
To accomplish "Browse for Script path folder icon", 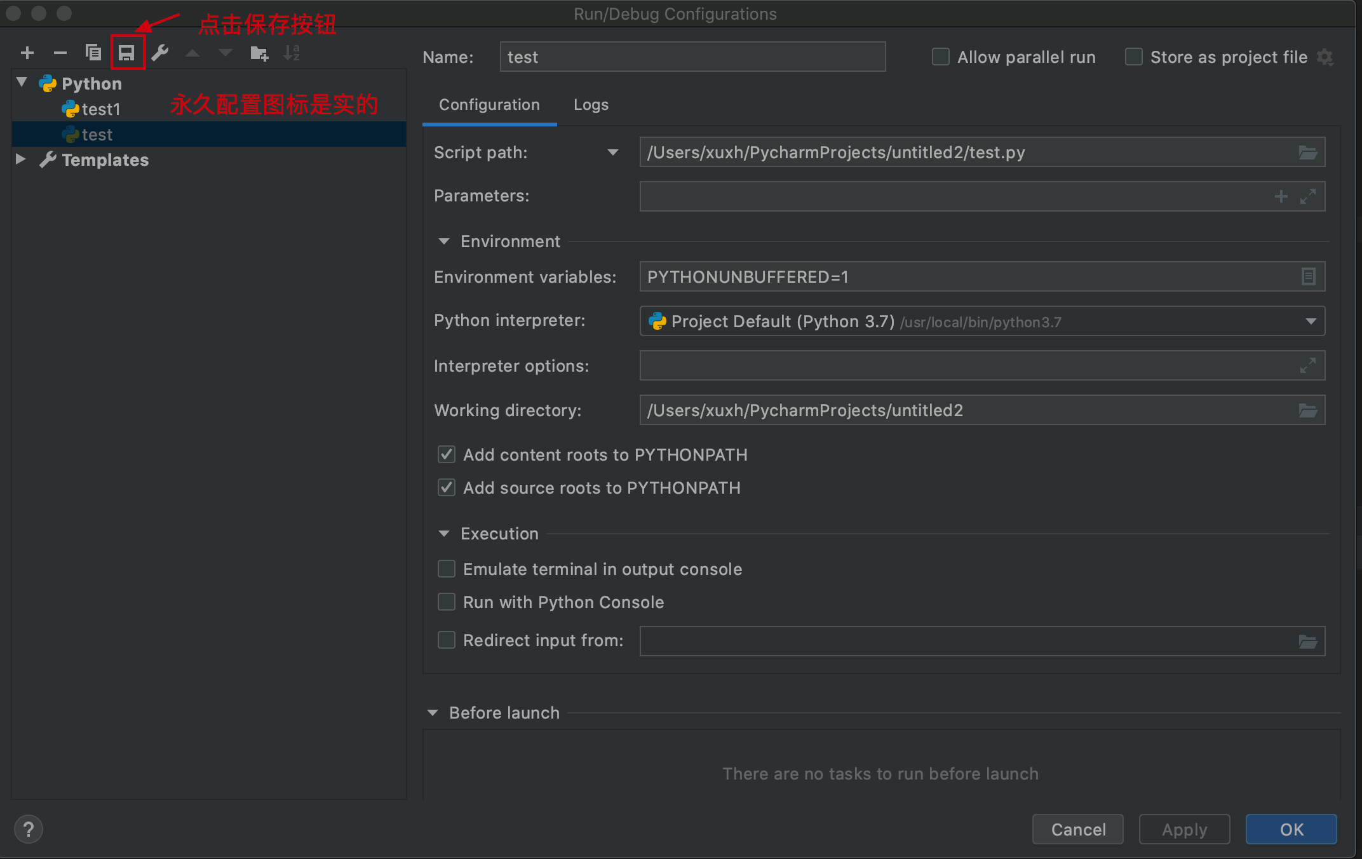I will pos(1308,152).
